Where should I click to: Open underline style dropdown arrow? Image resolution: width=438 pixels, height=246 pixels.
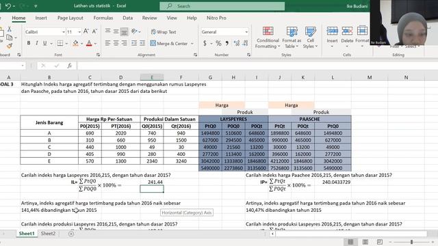coord(51,44)
